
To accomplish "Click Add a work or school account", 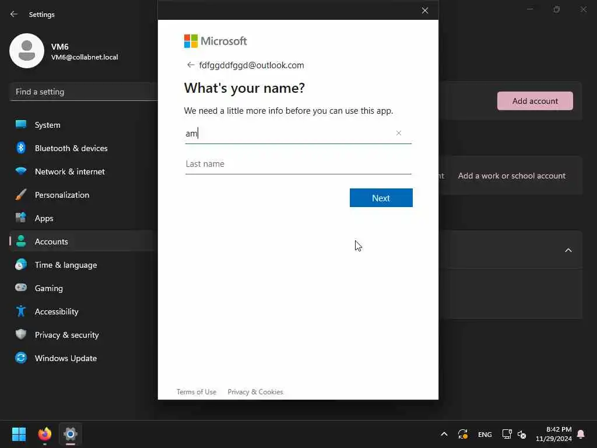I will [x=512, y=176].
